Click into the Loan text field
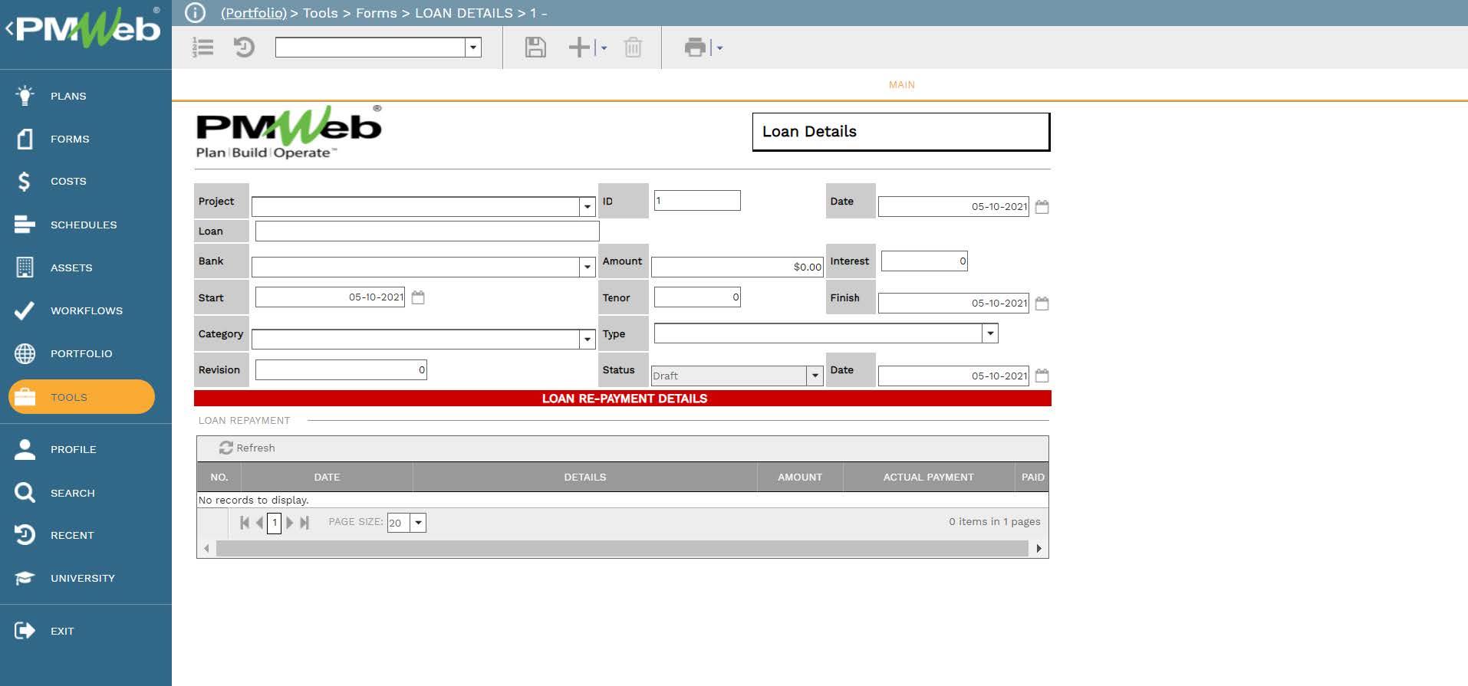This screenshot has width=1468, height=686. 426,231
